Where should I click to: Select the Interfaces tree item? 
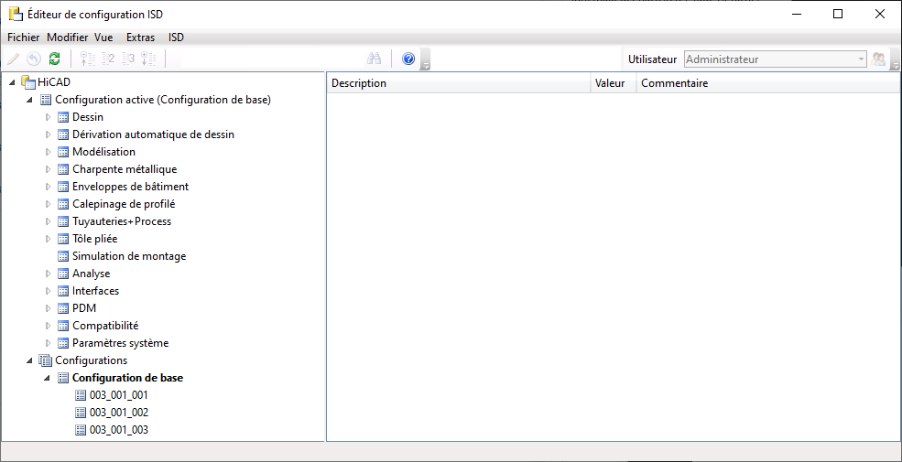pos(95,291)
